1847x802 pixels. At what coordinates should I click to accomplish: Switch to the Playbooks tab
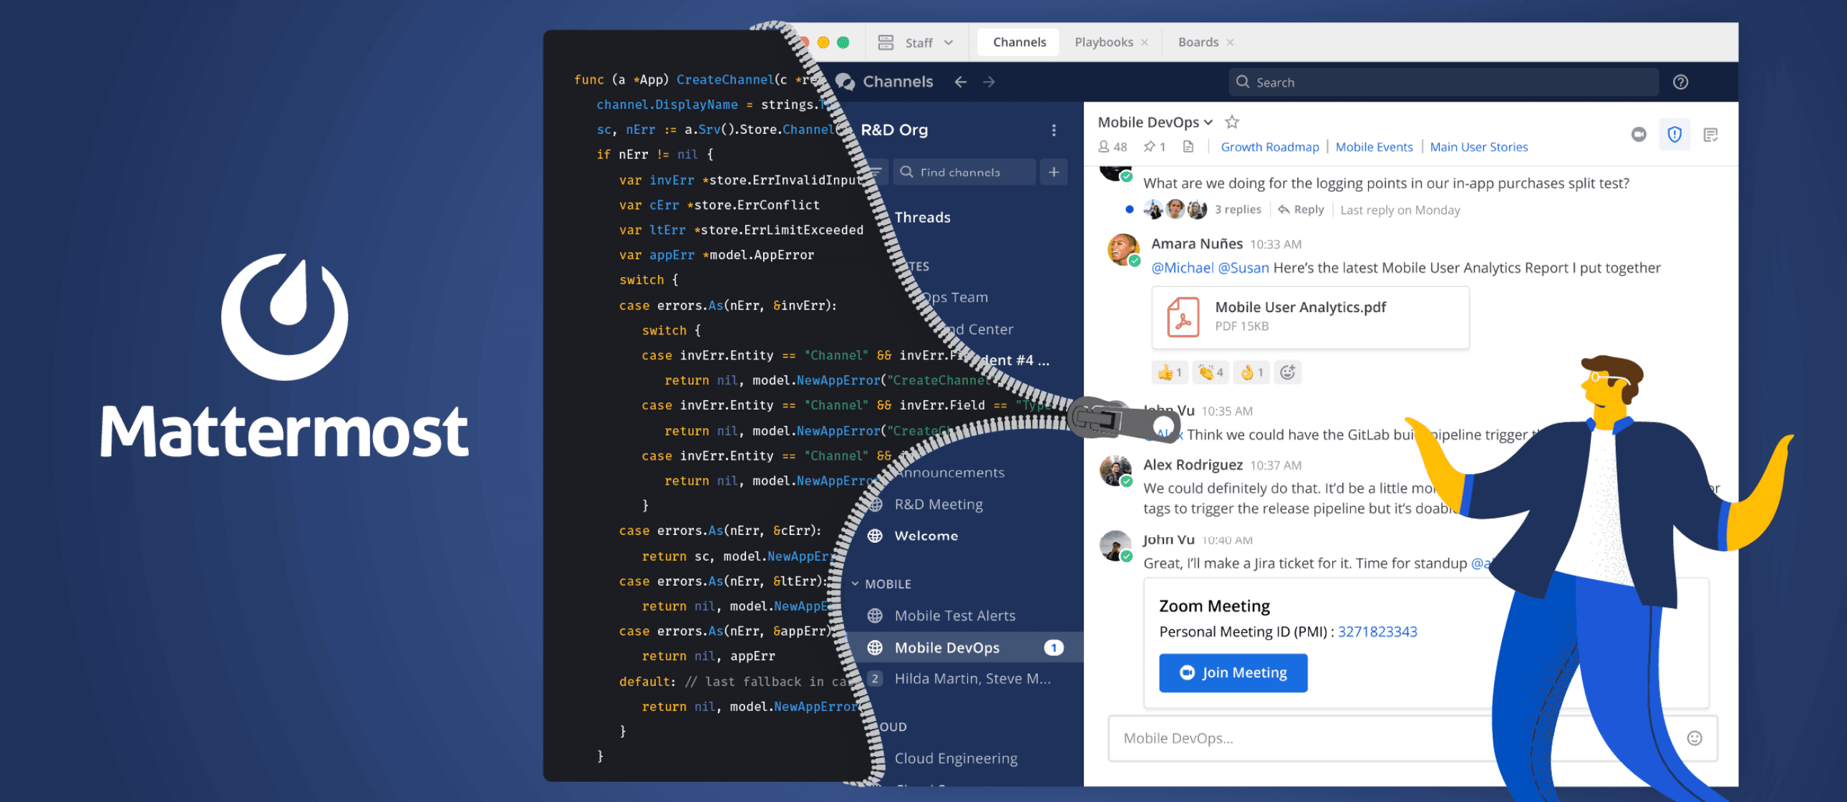point(1103,42)
